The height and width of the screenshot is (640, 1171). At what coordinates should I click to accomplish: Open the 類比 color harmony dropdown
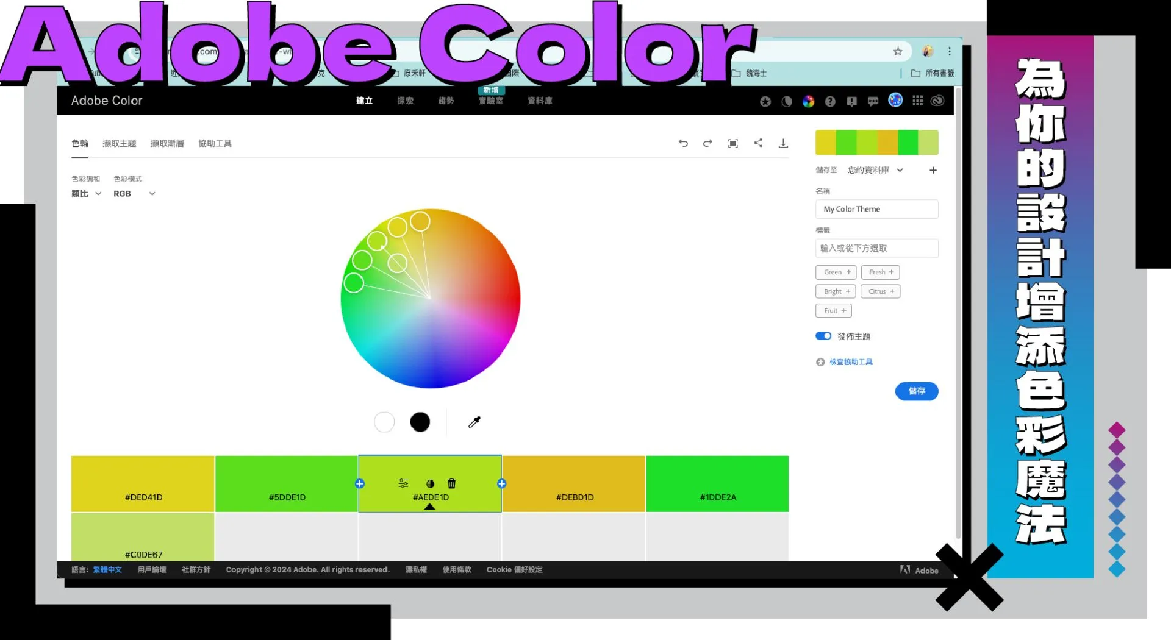[86, 194]
